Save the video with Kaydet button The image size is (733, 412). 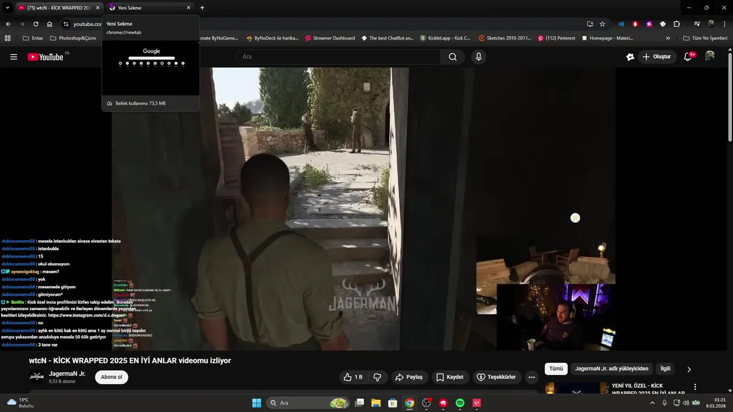(x=450, y=377)
